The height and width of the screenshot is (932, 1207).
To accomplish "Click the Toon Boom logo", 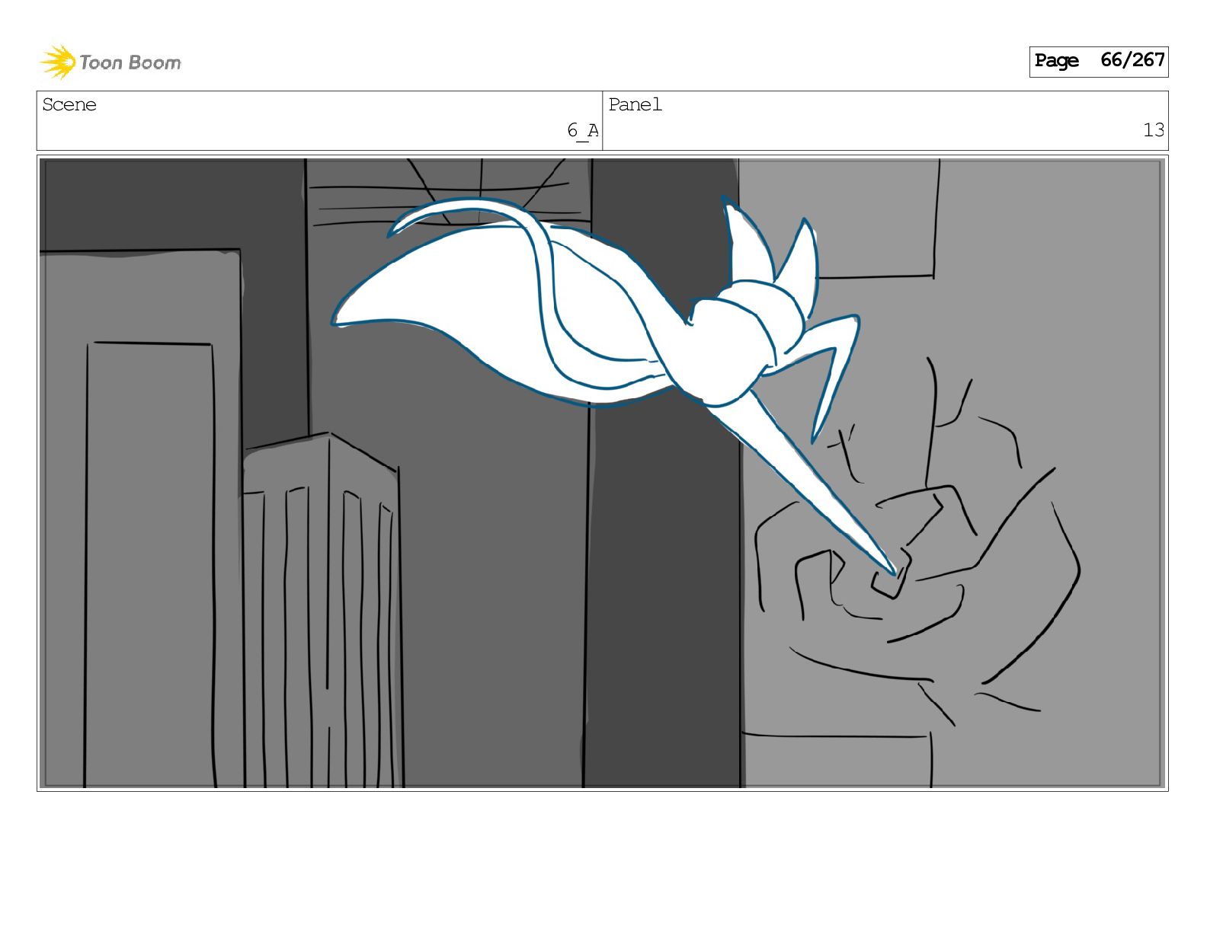I will [110, 62].
